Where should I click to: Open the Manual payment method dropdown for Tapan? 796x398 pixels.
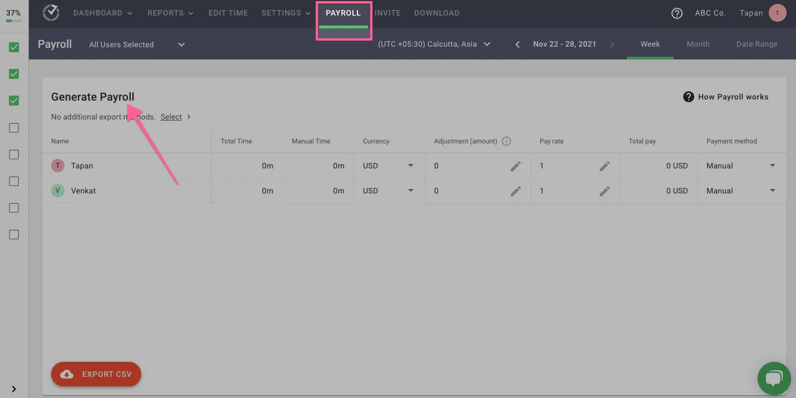(741, 166)
